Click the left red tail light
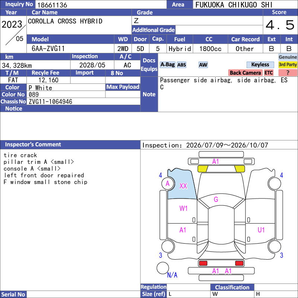The width and height of the screenshot is (298, 298). [203, 263]
